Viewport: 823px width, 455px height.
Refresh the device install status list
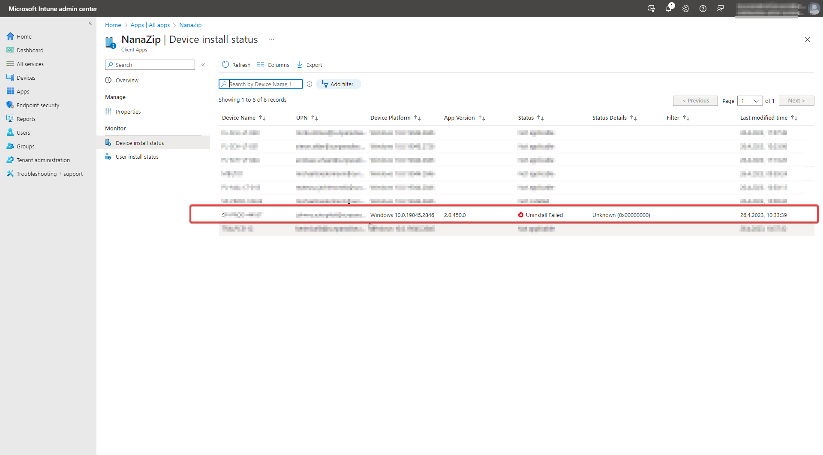click(236, 64)
